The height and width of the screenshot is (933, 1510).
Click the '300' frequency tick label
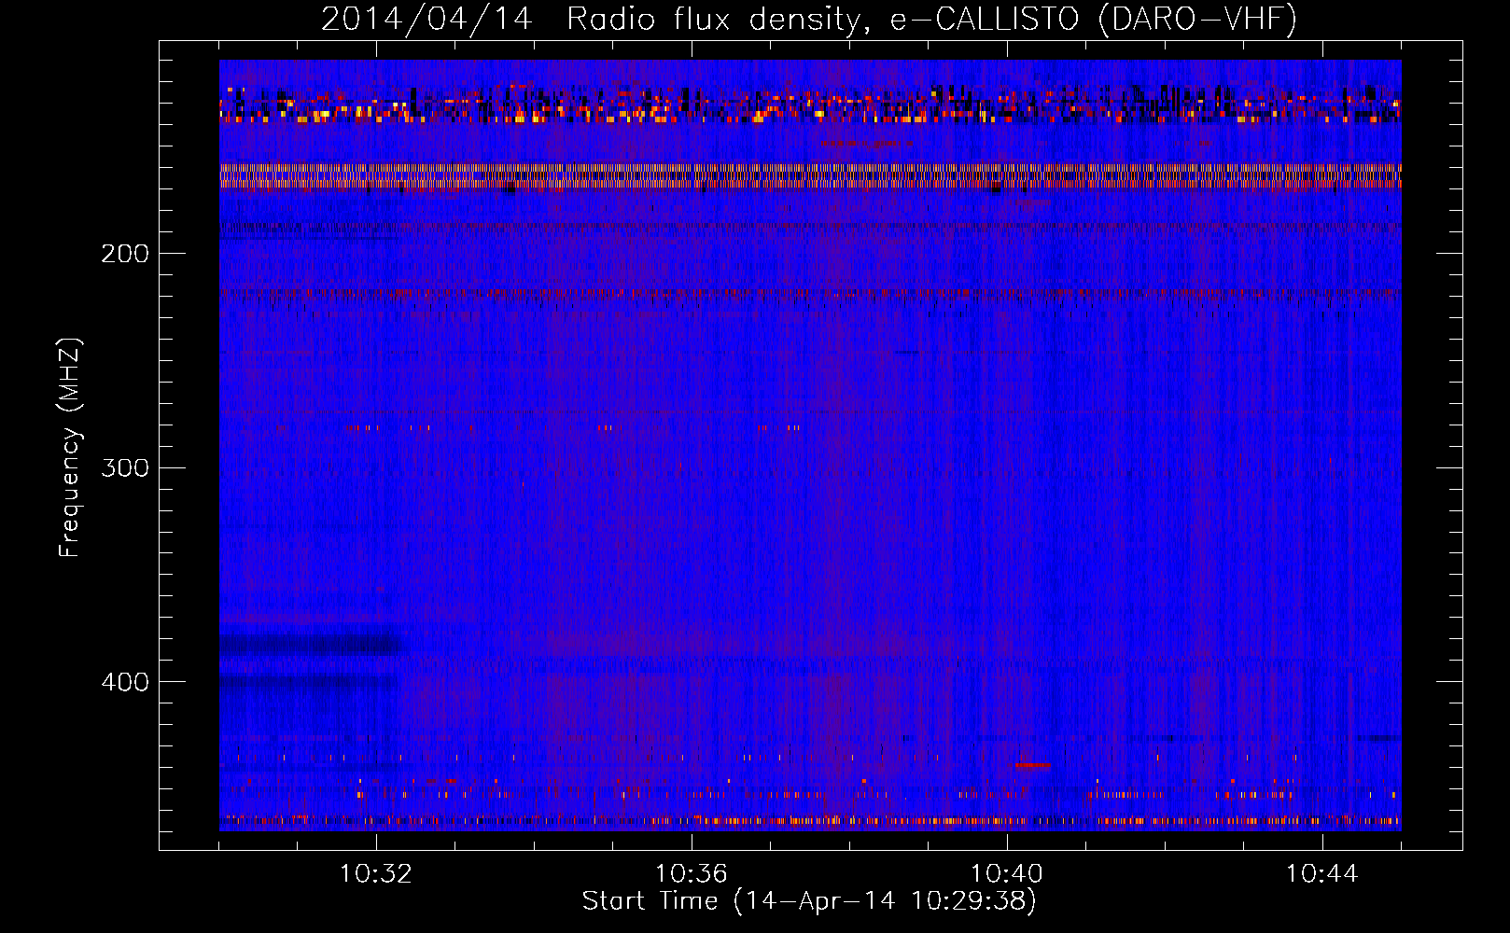pos(125,467)
